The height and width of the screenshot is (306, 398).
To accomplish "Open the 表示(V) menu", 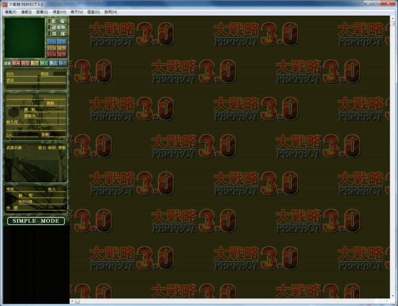I will click(x=76, y=12).
